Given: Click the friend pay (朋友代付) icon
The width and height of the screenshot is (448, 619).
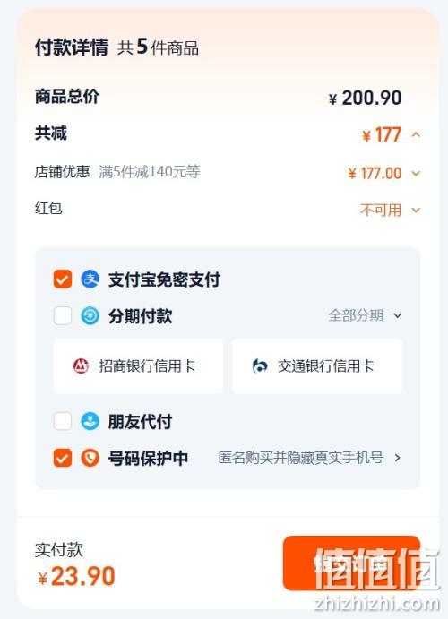Looking at the screenshot, I should click(x=90, y=421).
